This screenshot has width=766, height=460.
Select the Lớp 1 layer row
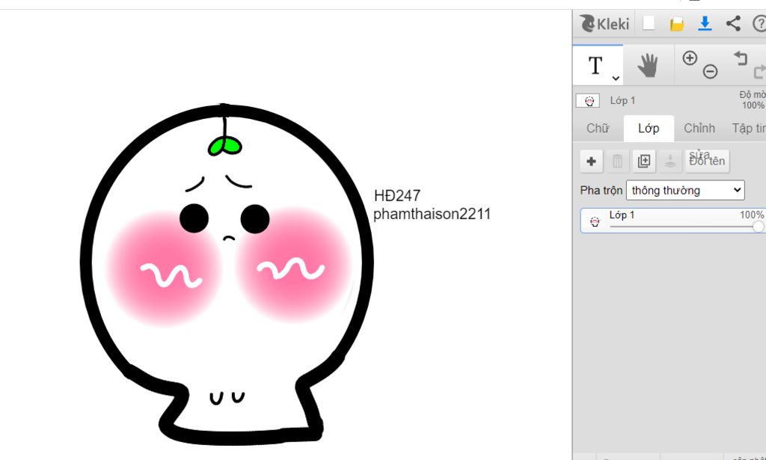(672, 221)
